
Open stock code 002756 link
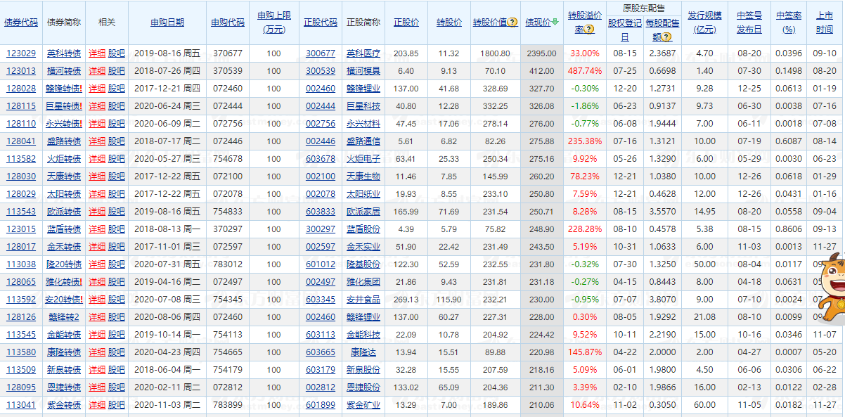321,124
